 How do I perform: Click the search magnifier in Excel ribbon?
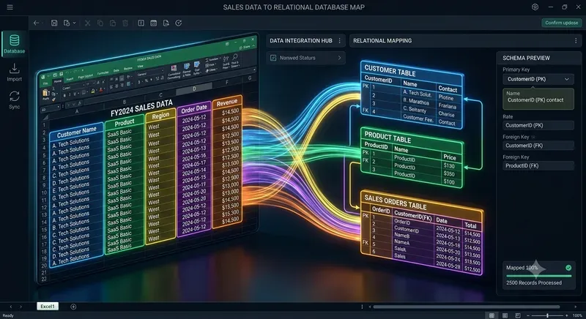click(x=235, y=57)
